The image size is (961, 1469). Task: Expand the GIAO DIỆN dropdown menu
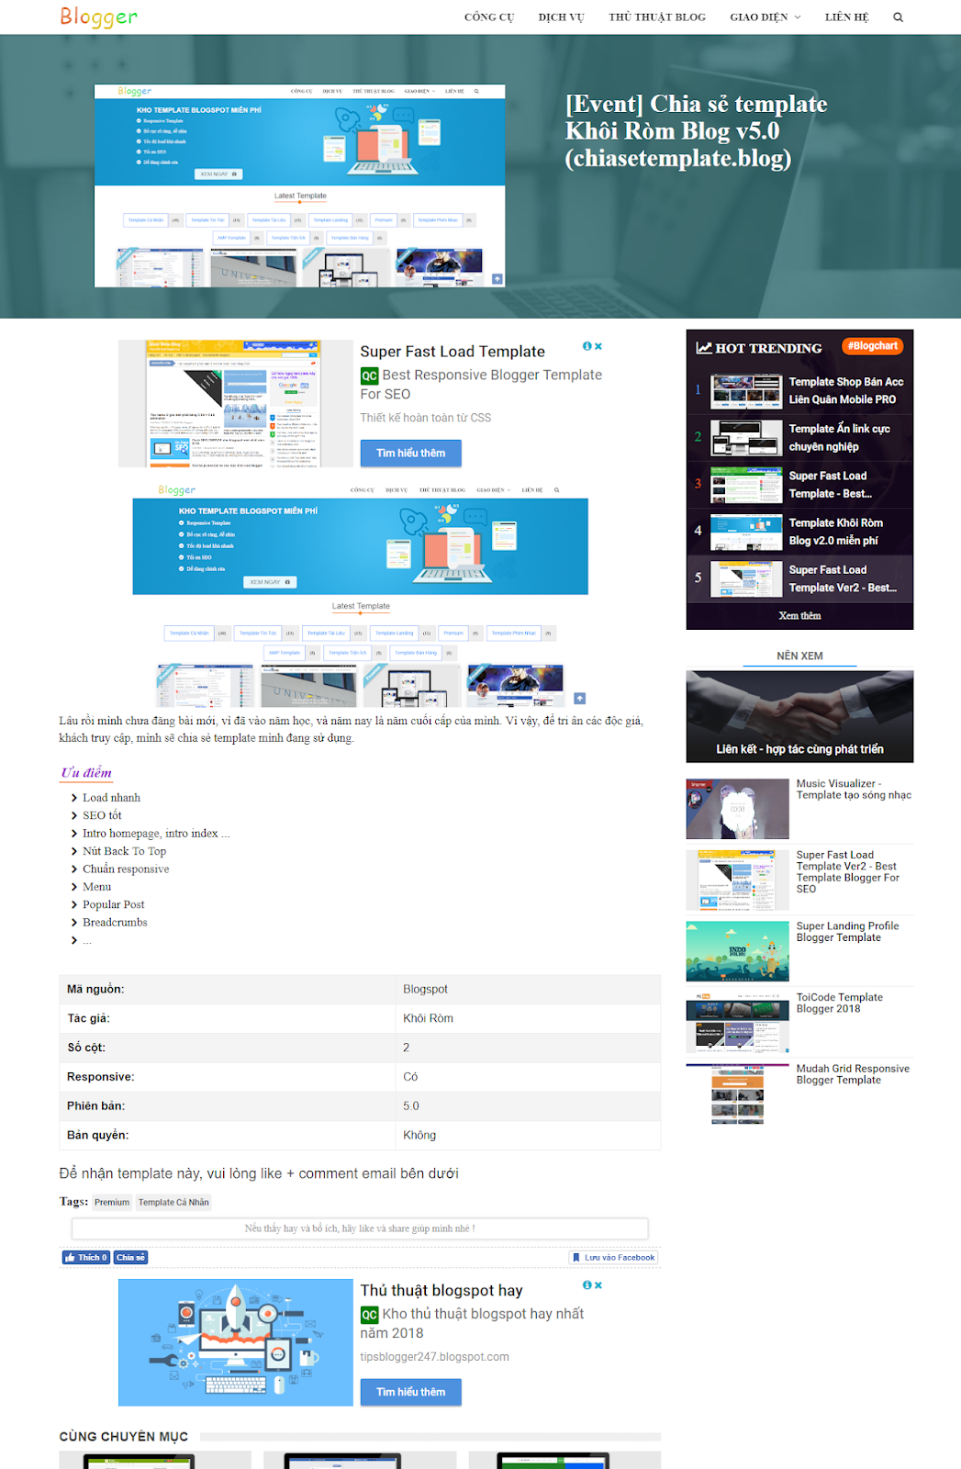coord(765,17)
